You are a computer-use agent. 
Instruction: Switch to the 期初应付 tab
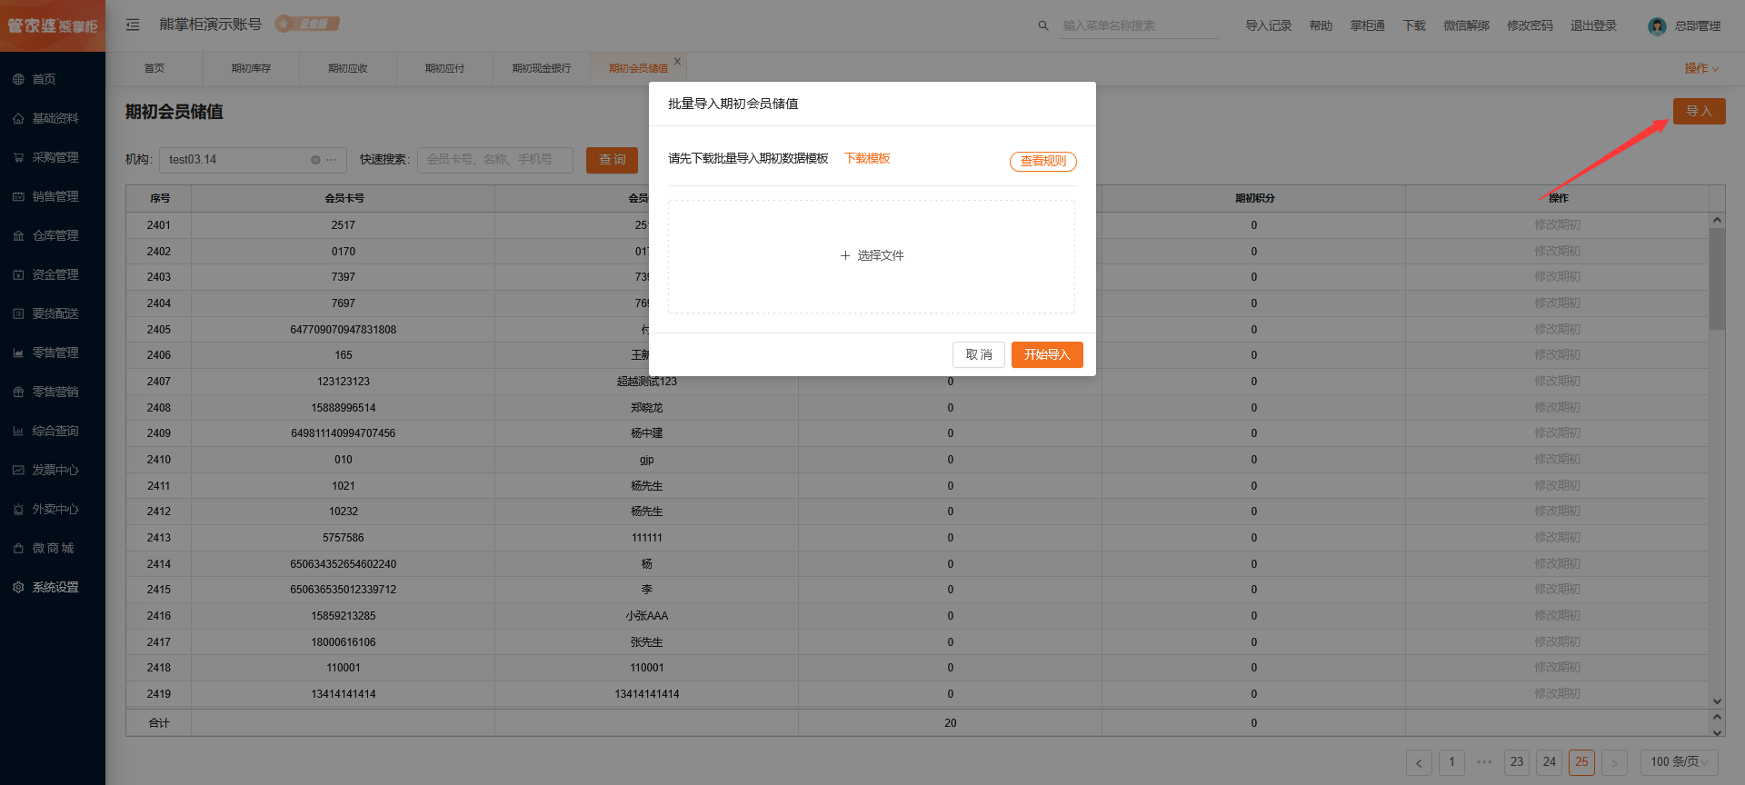pyautogui.click(x=444, y=68)
